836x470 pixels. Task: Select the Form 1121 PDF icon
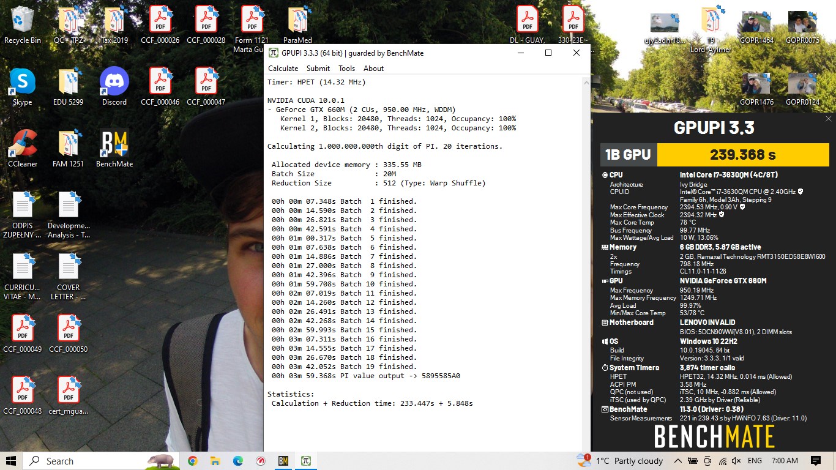(x=252, y=29)
